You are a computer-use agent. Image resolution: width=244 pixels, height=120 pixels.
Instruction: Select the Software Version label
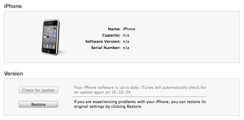(x=103, y=42)
